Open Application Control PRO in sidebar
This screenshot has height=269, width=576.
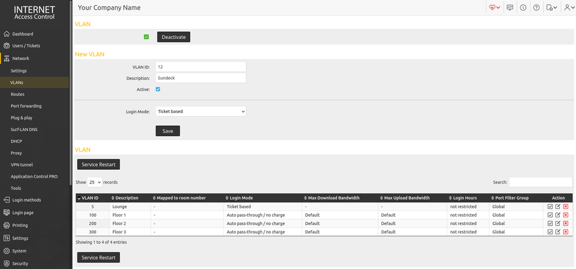point(35,176)
